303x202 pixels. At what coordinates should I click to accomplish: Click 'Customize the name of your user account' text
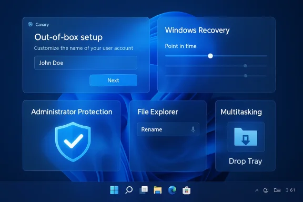(x=84, y=48)
